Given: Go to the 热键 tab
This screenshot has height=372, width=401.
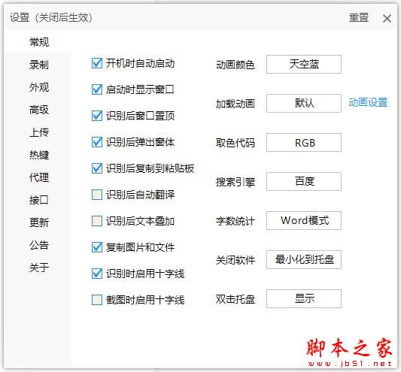Looking at the screenshot, I should point(39,155).
